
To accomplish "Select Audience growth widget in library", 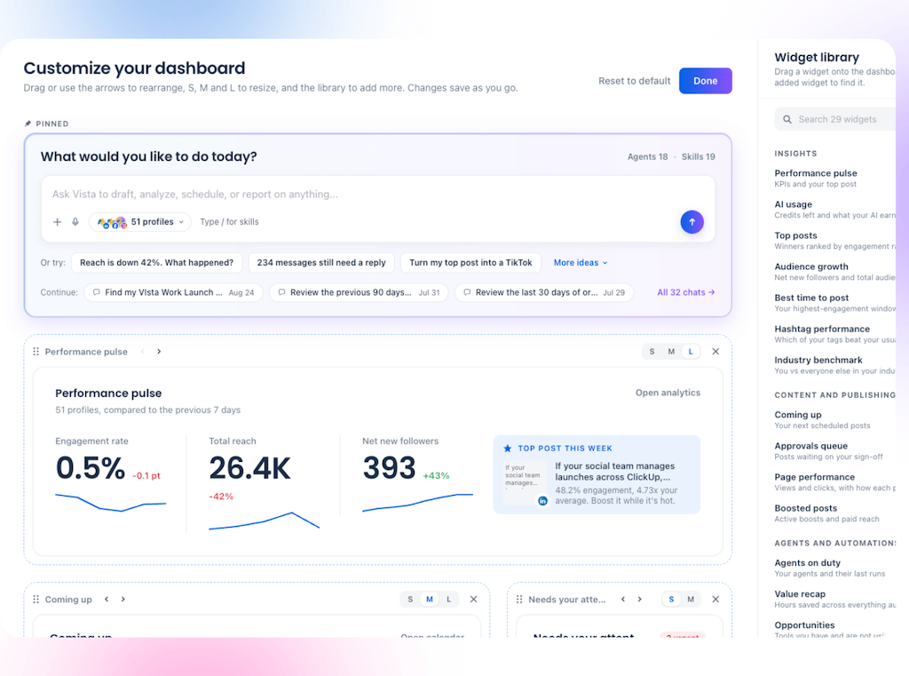I will tap(834, 272).
